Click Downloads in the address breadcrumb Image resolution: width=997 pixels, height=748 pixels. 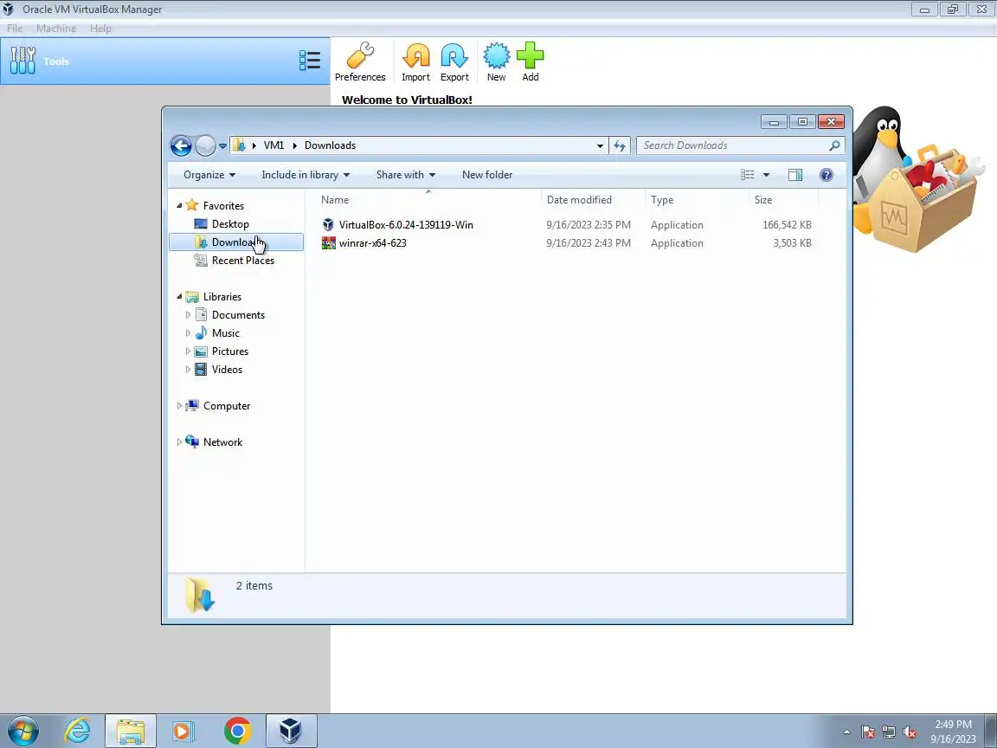pos(330,145)
